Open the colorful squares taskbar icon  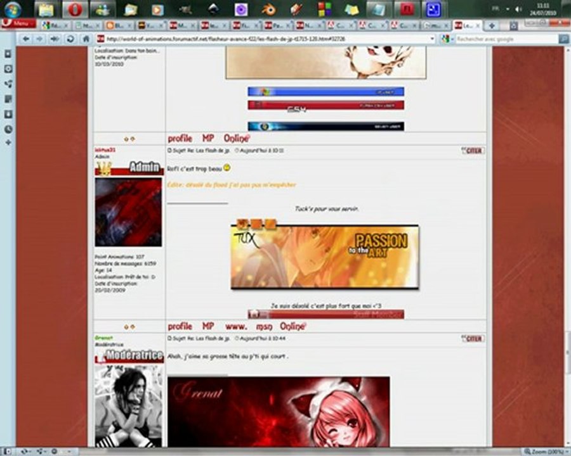[324, 9]
